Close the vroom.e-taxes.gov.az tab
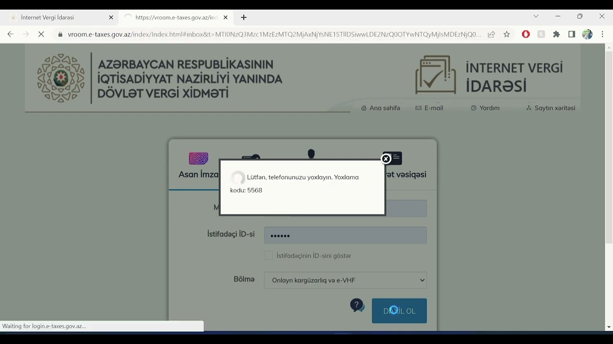Viewport: 613px width, 344px height. click(x=226, y=17)
